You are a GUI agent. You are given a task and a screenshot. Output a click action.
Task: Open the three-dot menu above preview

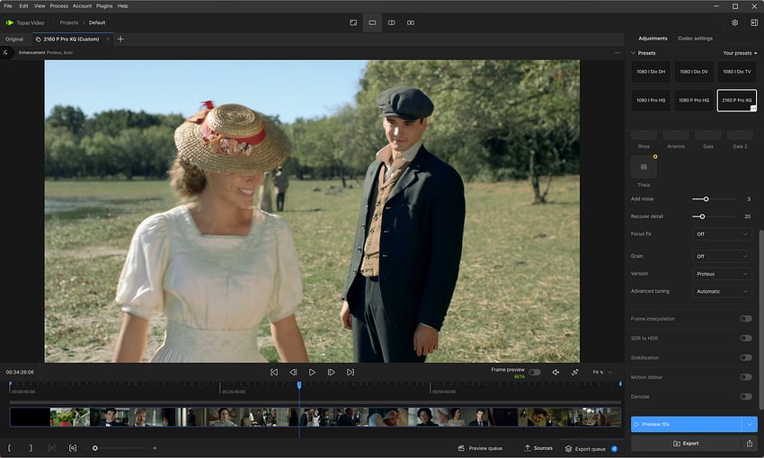point(617,53)
